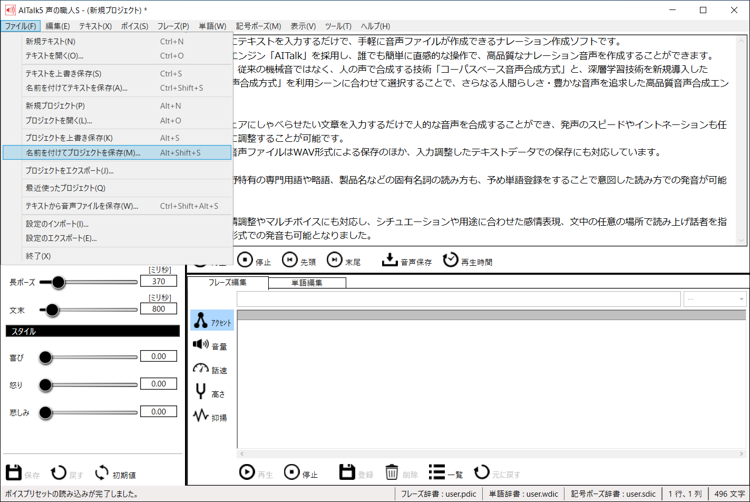Select the 抑揚 intonation wave icon

click(201, 416)
